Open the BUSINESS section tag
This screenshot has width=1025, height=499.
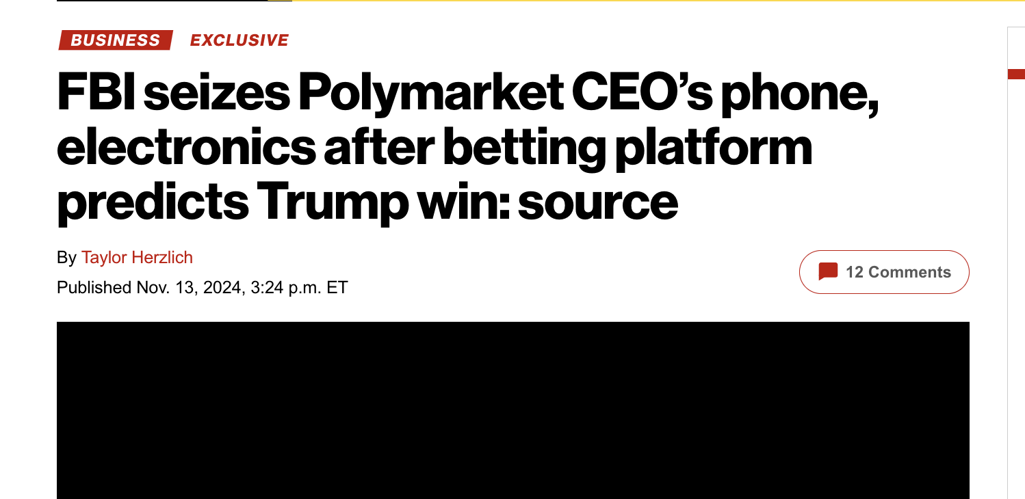pos(116,40)
